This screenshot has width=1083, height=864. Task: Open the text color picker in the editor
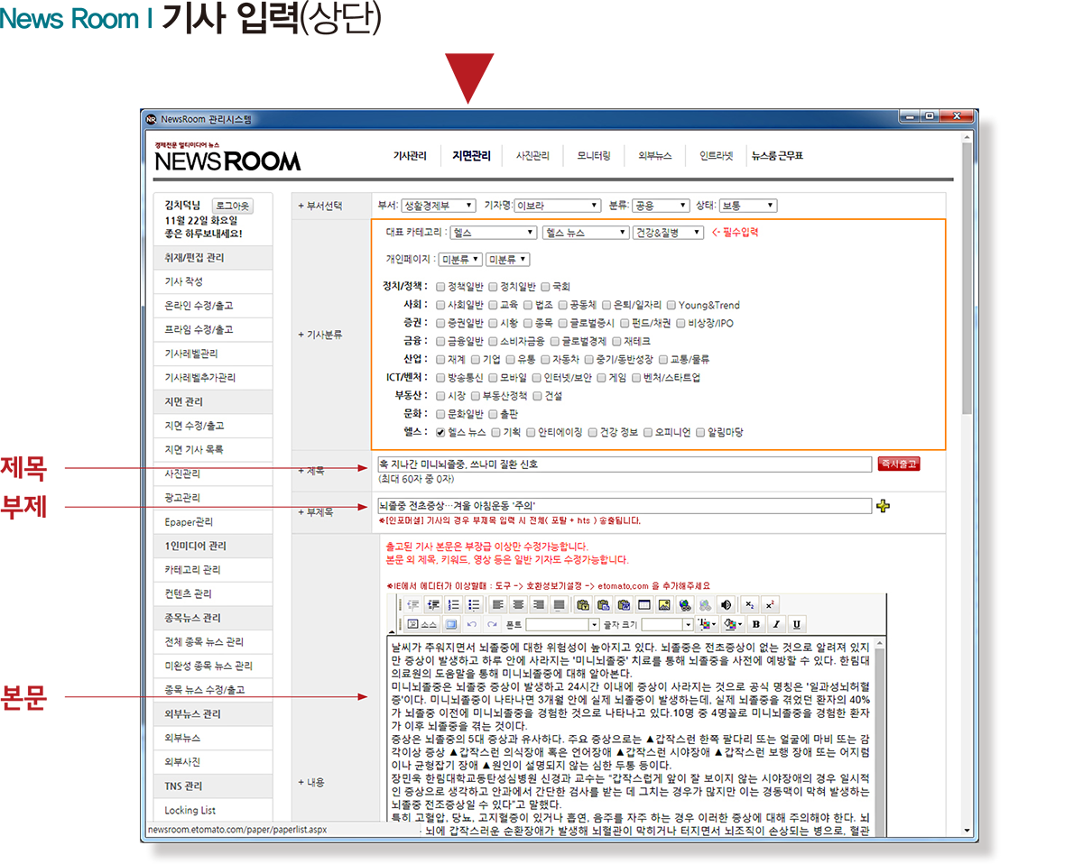[x=708, y=624]
